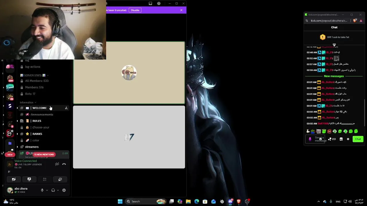The height and width of the screenshot is (206, 367).
Task: Open the Kick shop store icon
Action: (x=341, y=139)
